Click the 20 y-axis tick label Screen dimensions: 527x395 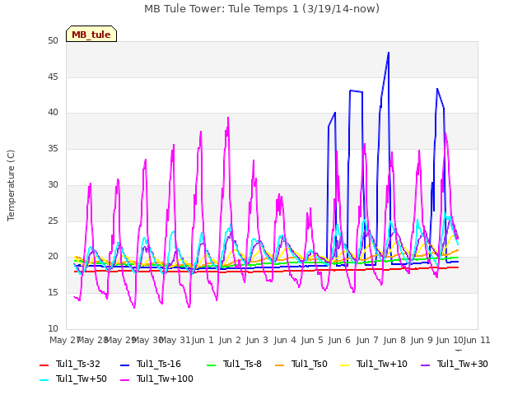(53, 257)
